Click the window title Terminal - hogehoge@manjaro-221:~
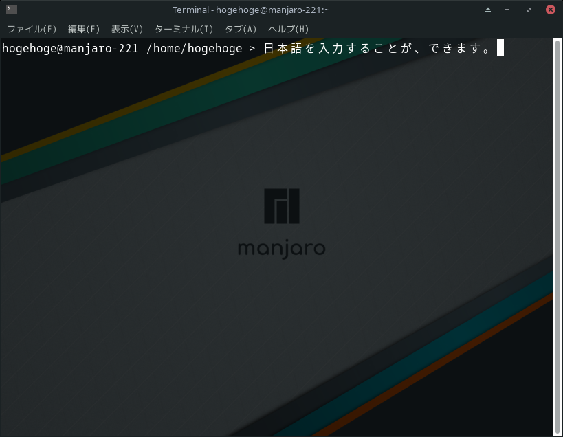This screenshot has width=563, height=437. 251,10
